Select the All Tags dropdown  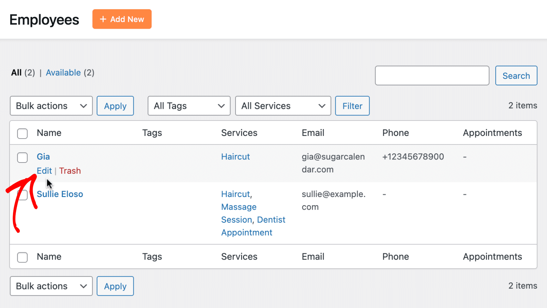[x=189, y=106]
